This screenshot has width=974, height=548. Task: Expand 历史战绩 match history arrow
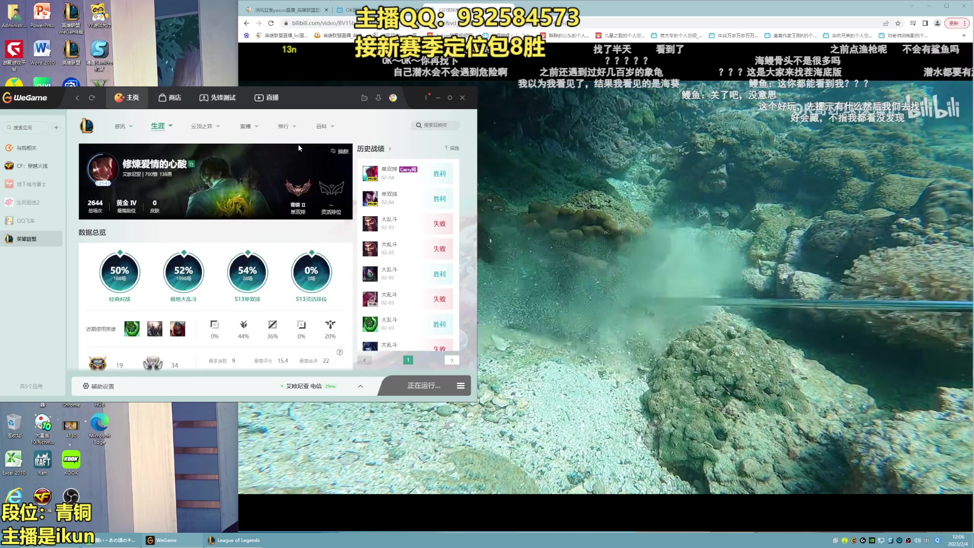click(x=390, y=149)
